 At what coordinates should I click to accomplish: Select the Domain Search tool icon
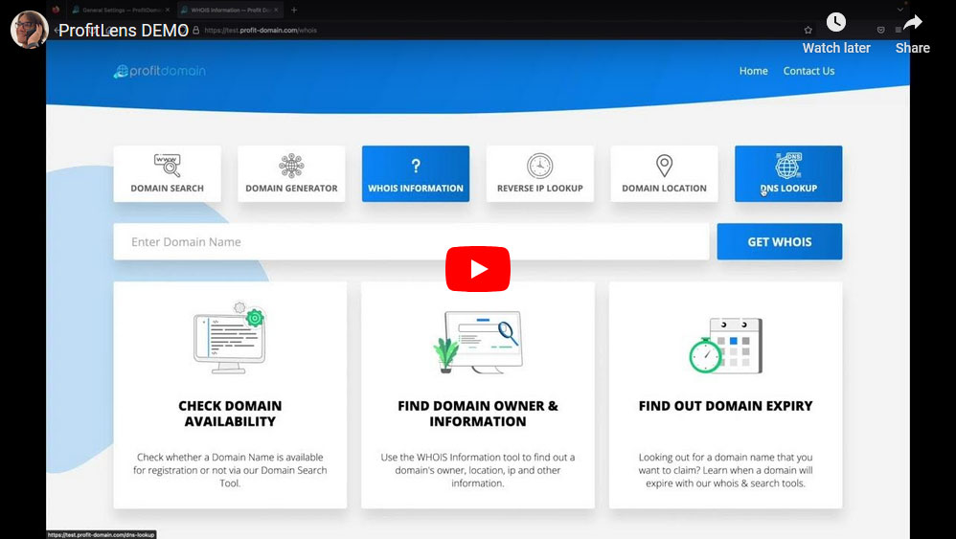coord(167,166)
